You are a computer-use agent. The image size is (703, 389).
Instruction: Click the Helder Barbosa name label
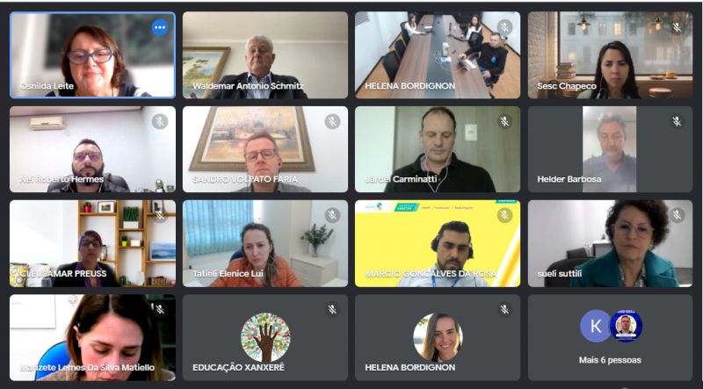click(569, 179)
